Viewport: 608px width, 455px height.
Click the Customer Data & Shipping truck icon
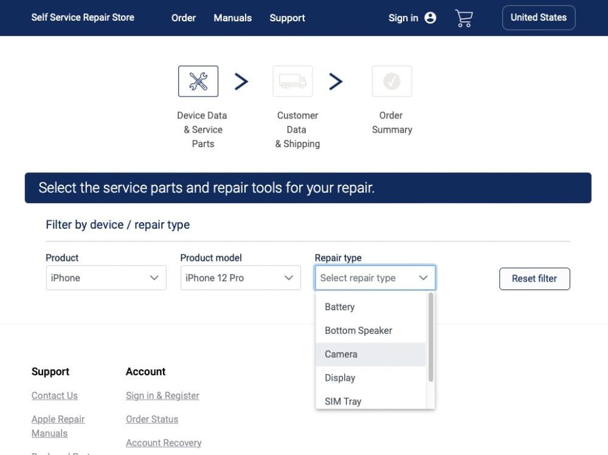pyautogui.click(x=293, y=81)
